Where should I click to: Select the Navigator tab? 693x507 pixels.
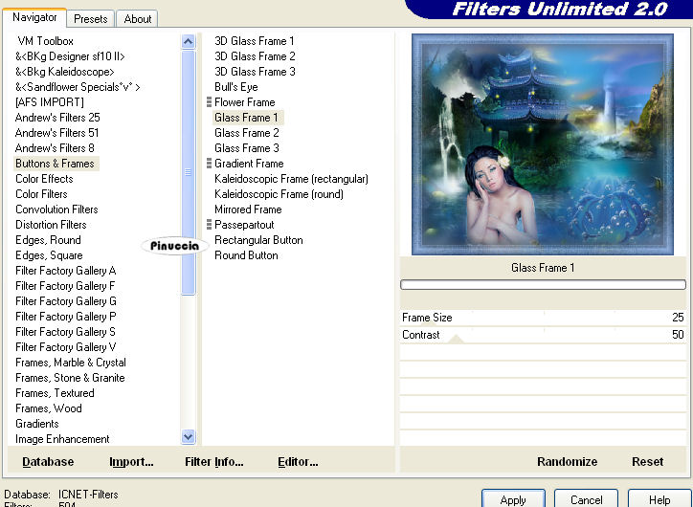click(34, 17)
